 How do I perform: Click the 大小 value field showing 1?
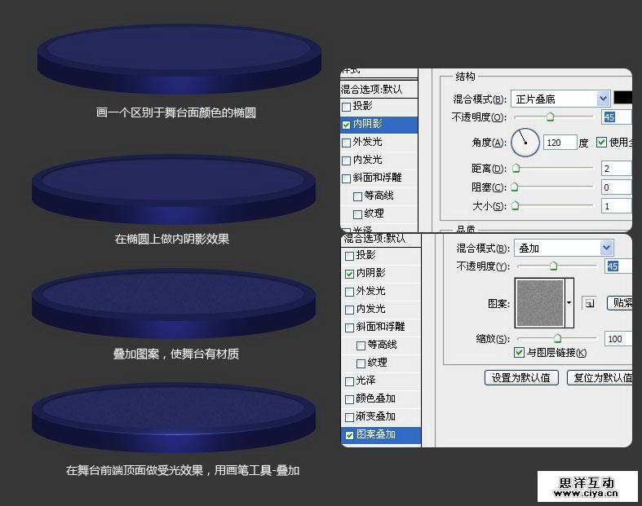tap(616, 206)
